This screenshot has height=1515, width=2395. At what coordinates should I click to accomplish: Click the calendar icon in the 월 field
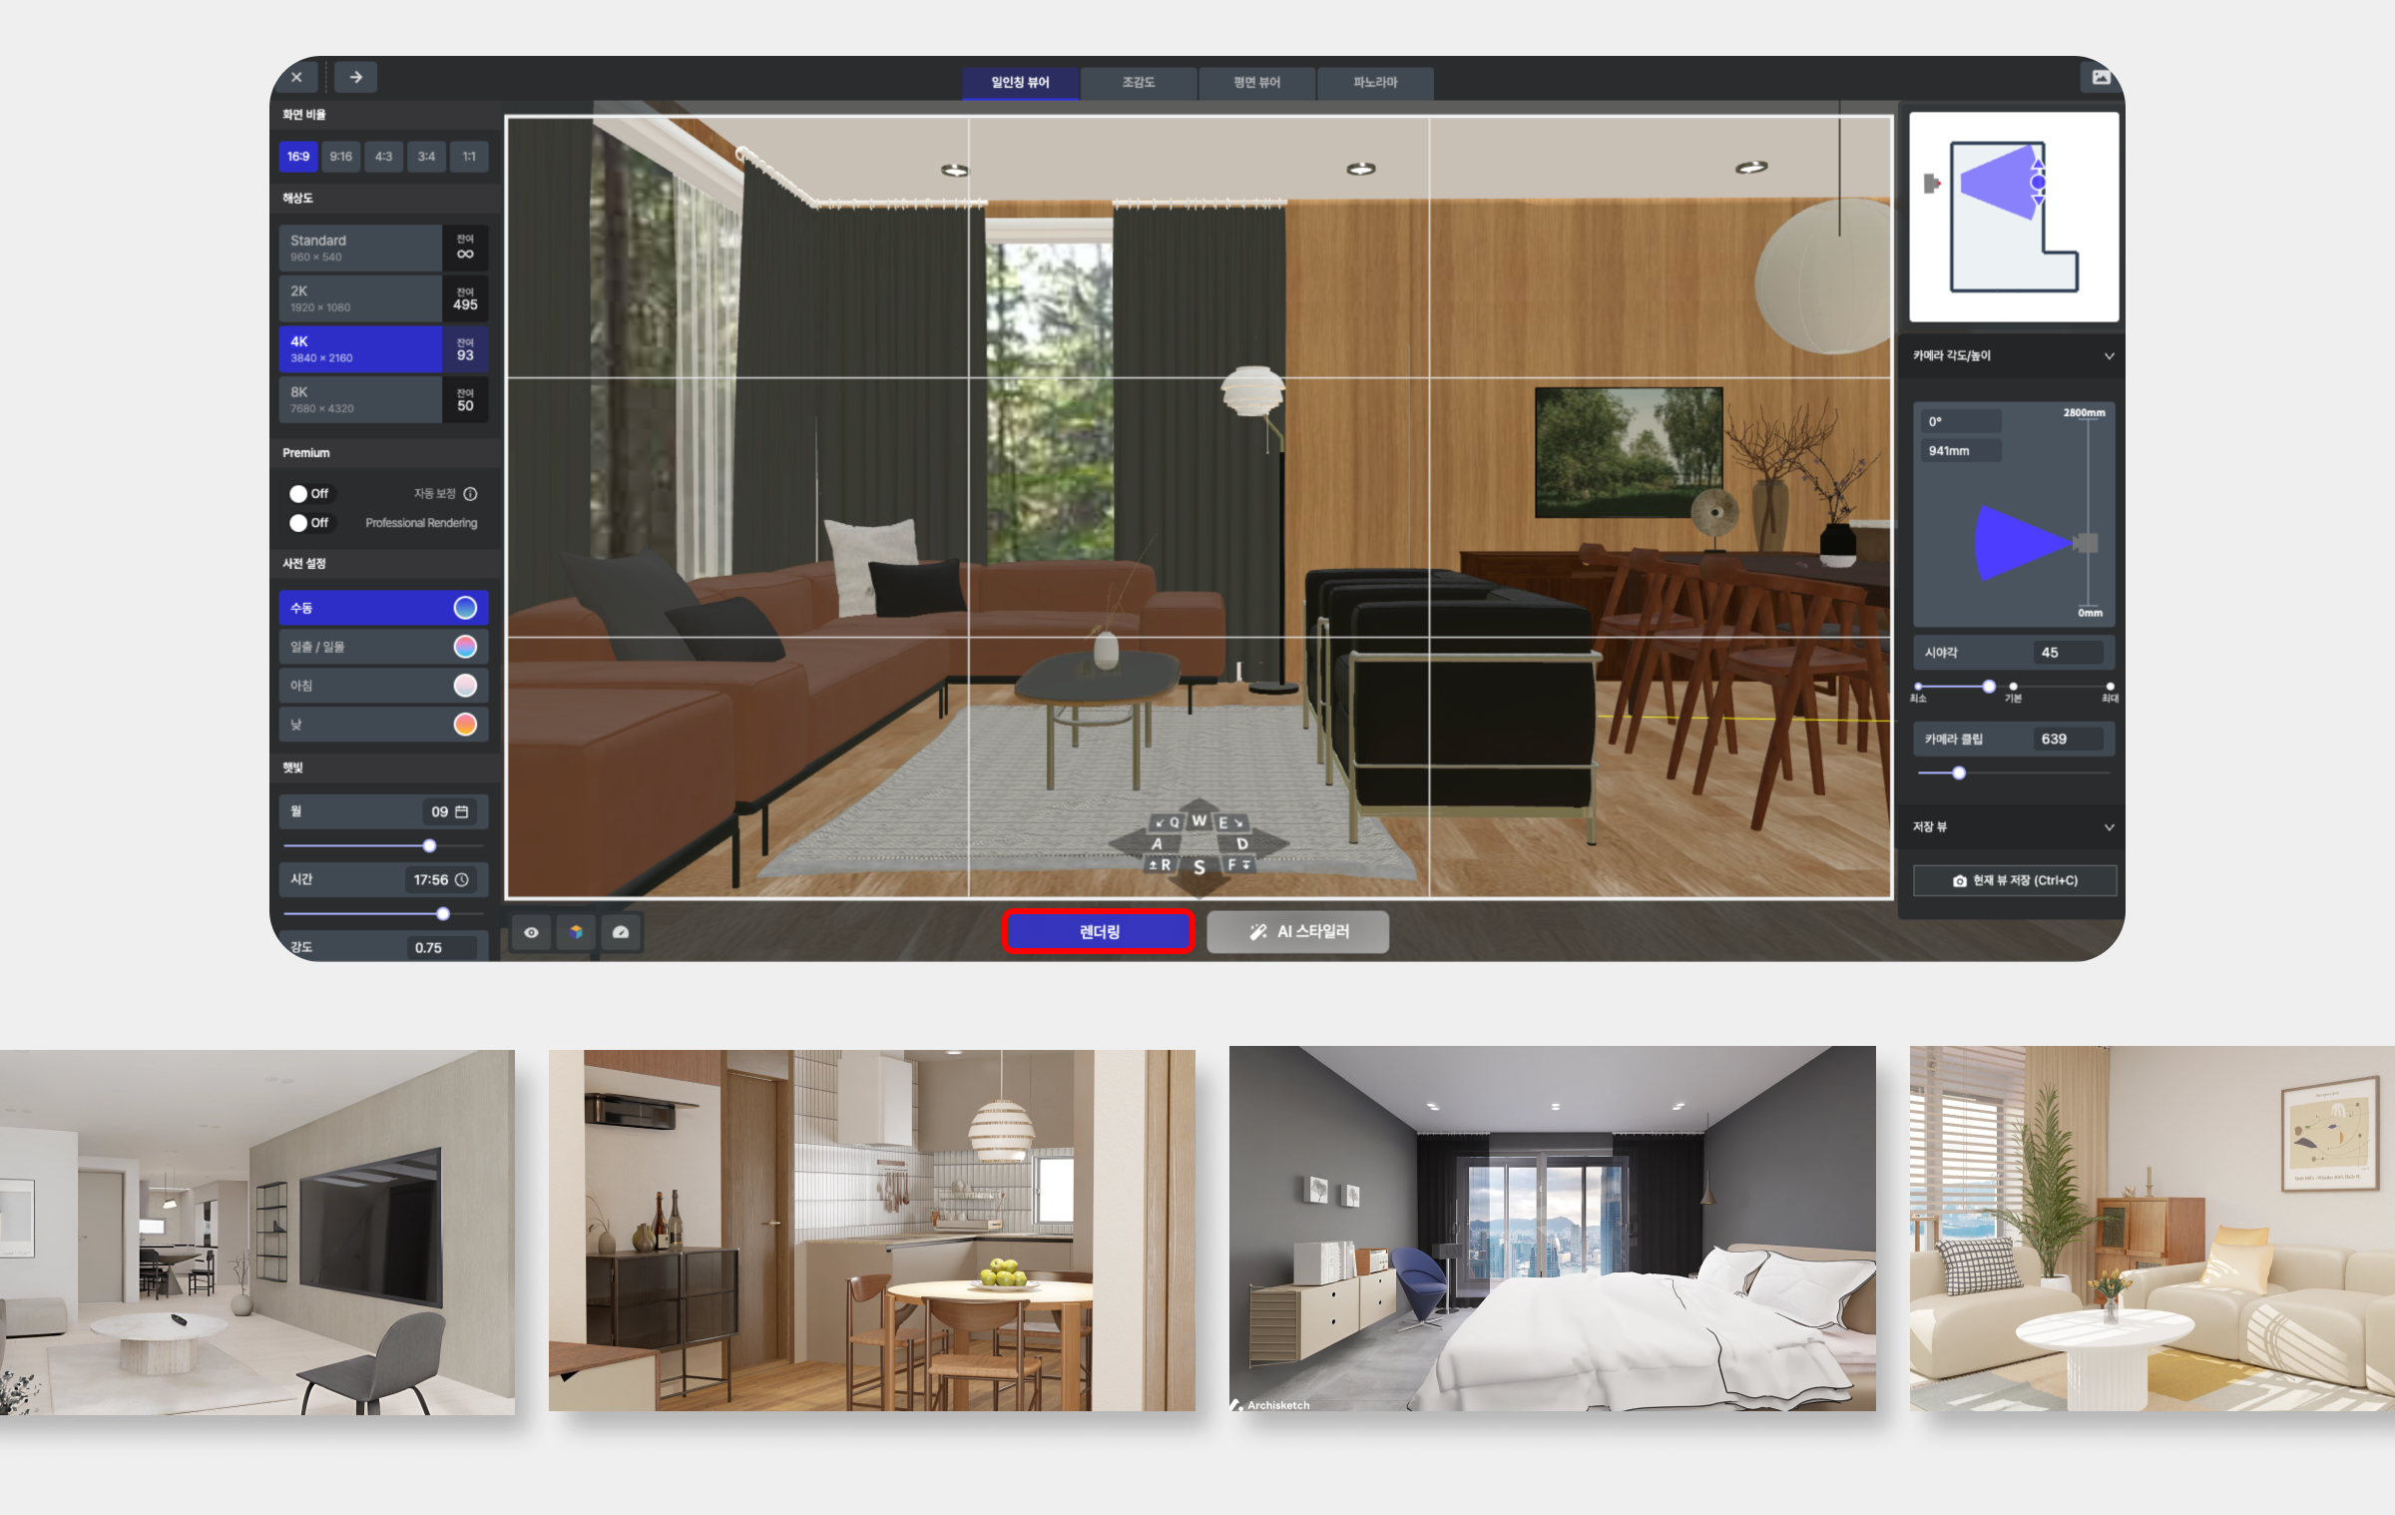coord(462,811)
